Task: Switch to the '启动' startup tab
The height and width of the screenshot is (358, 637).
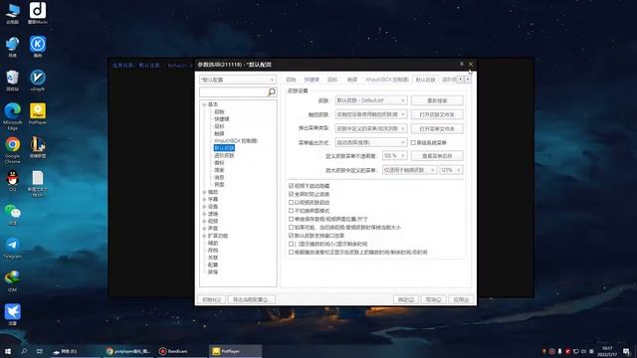Action: tap(292, 80)
